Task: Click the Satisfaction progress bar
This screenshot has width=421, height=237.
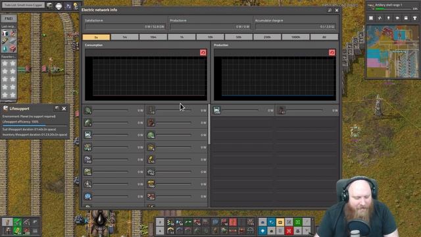Action: [x=125, y=26]
